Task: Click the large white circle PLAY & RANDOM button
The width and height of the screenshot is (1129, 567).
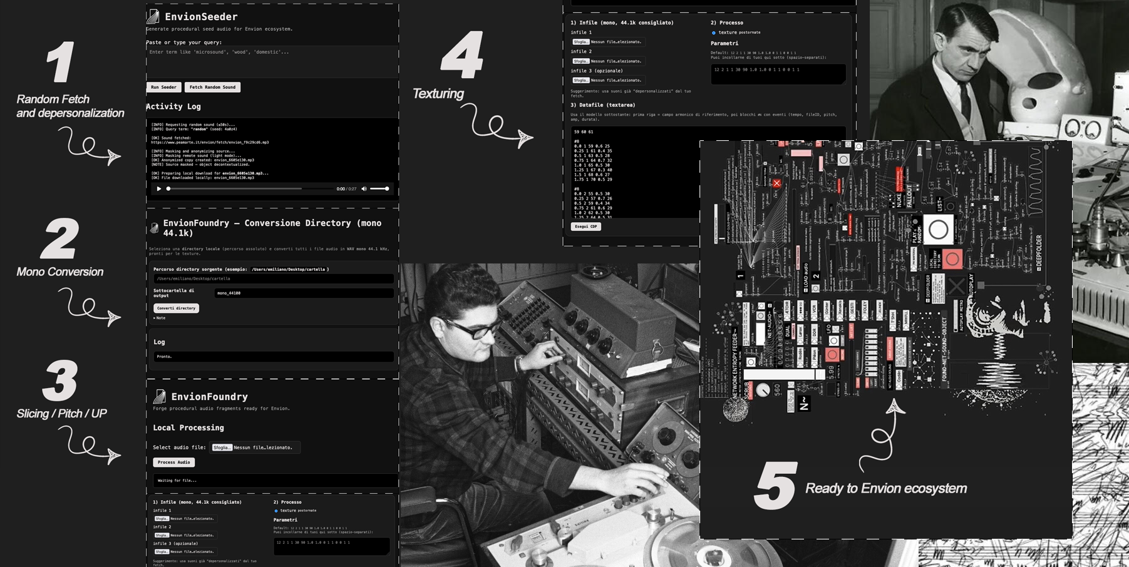Action: click(x=938, y=230)
